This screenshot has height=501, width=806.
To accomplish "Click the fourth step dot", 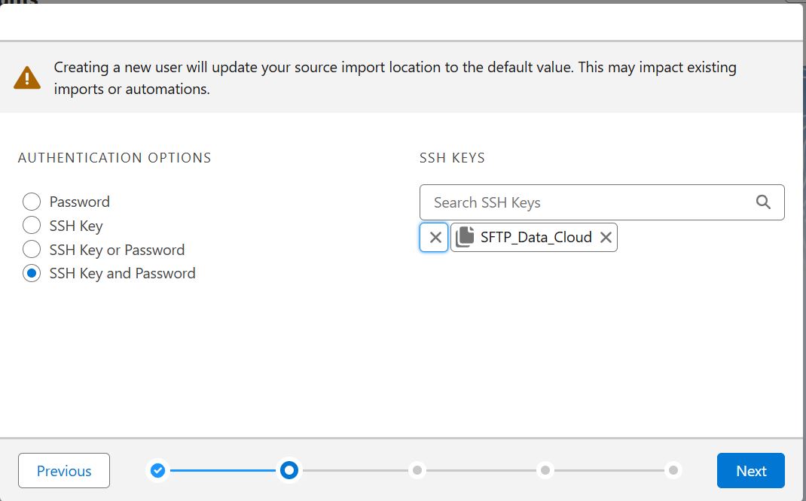I will click(545, 470).
